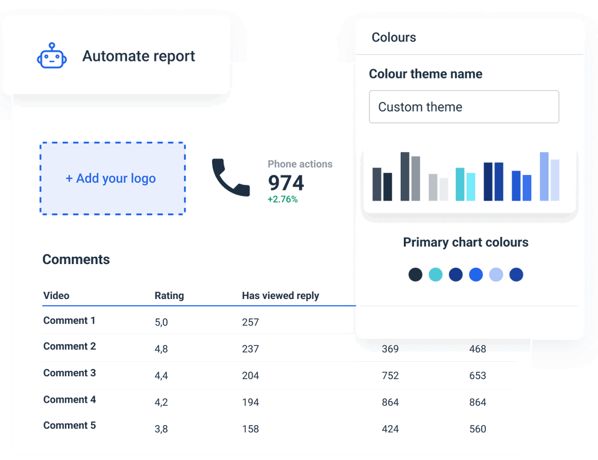Select the pale lavender bar pair theme
The height and width of the screenshot is (460, 598).
550,176
